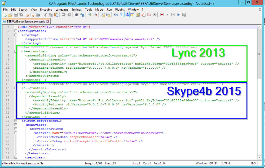Open Folder as Workspace icon
This screenshot has height=168, width=265.
pyautogui.click(x=149, y=15)
